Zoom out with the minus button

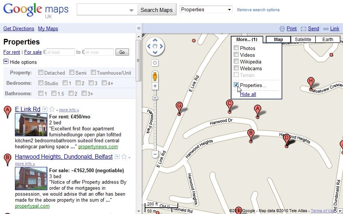[155, 154]
